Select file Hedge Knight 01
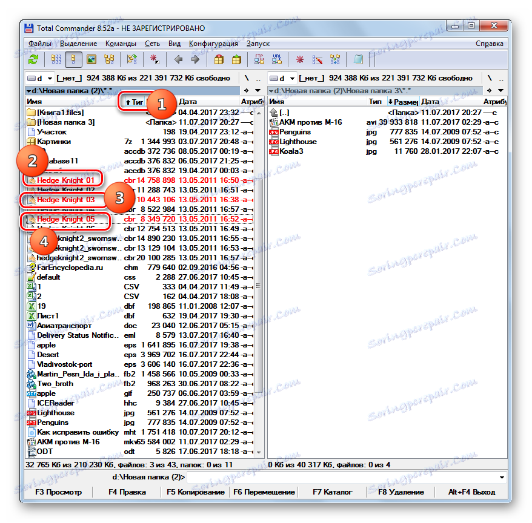This screenshot has height=523, width=532. (139, 180)
